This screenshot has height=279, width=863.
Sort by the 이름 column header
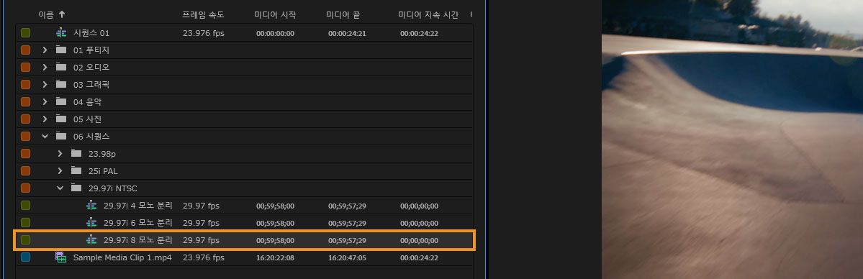tap(45, 15)
